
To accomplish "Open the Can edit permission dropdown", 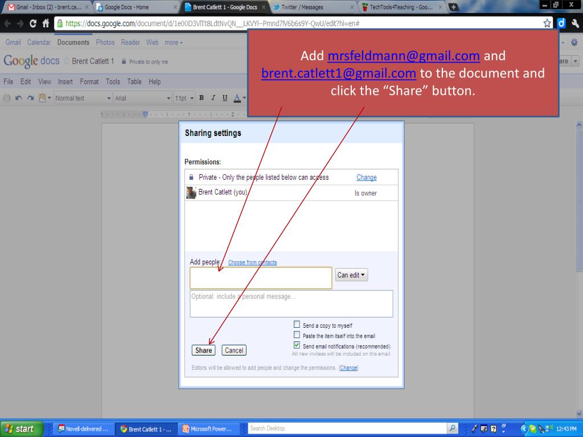I will point(351,275).
